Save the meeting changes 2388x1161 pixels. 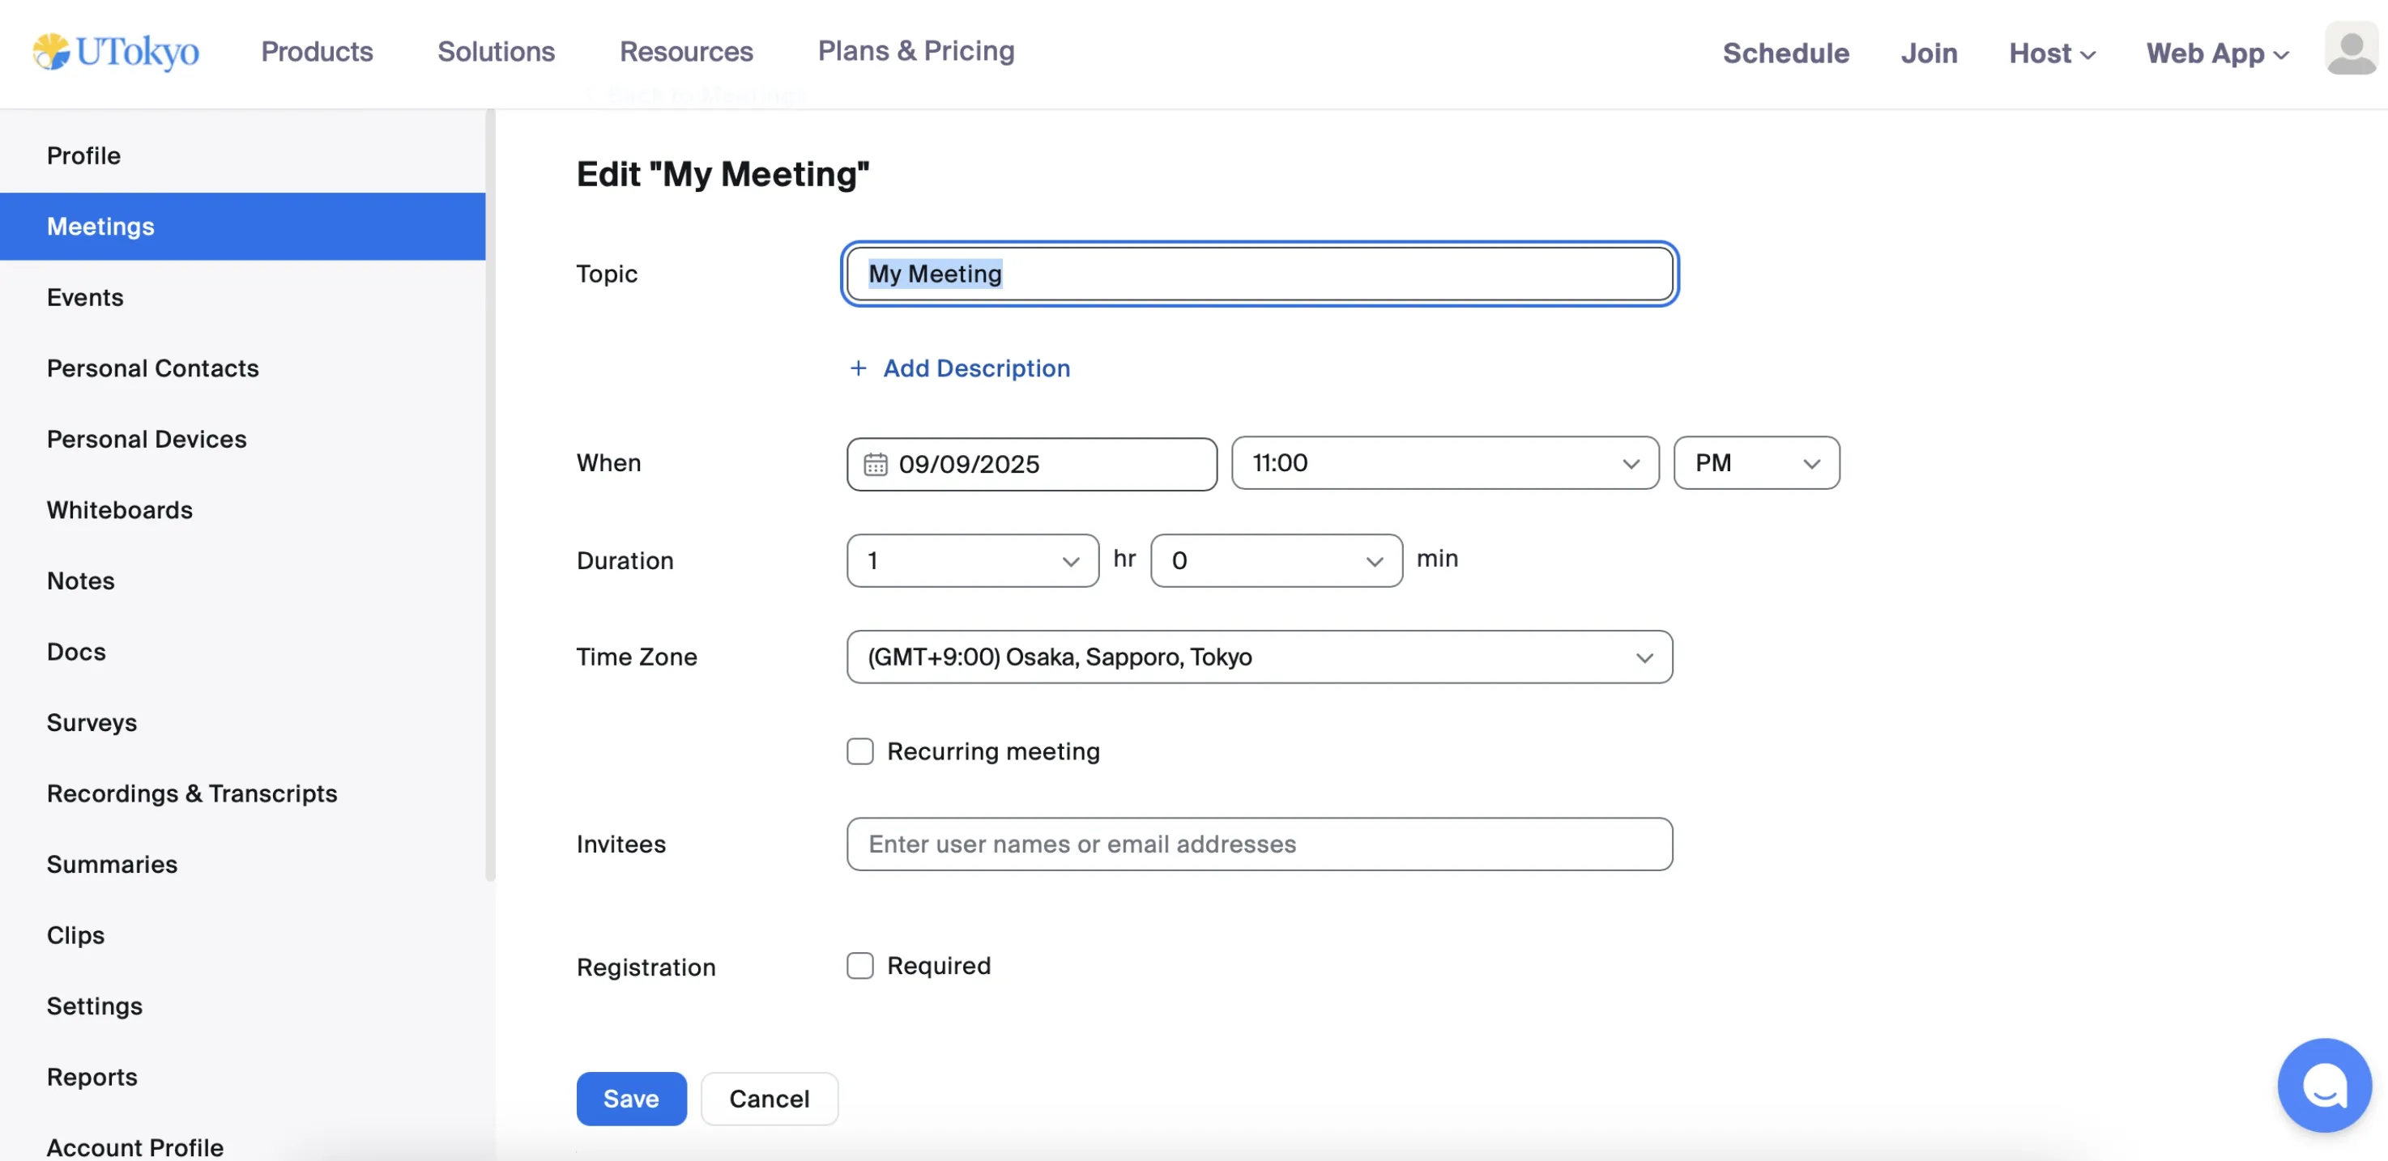630,1099
